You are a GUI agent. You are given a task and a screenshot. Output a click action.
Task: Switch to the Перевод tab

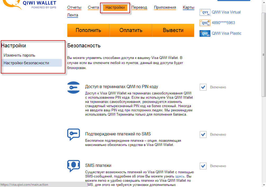(x=139, y=7)
